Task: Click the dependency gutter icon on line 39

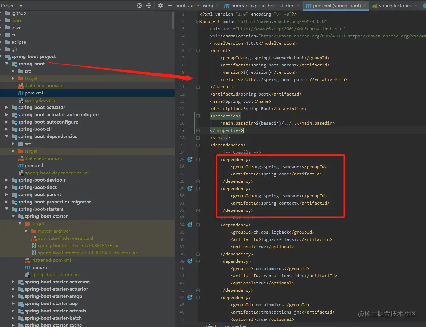Action: click(190, 261)
